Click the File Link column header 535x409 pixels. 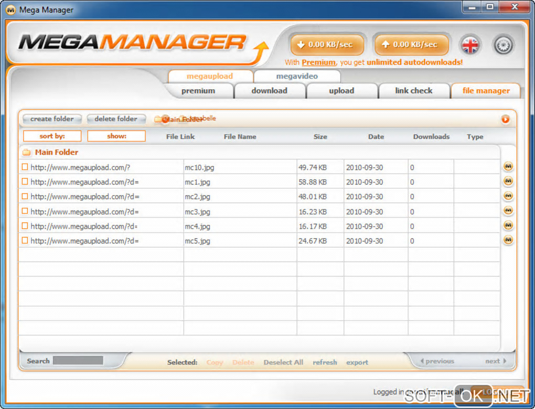pyautogui.click(x=180, y=137)
